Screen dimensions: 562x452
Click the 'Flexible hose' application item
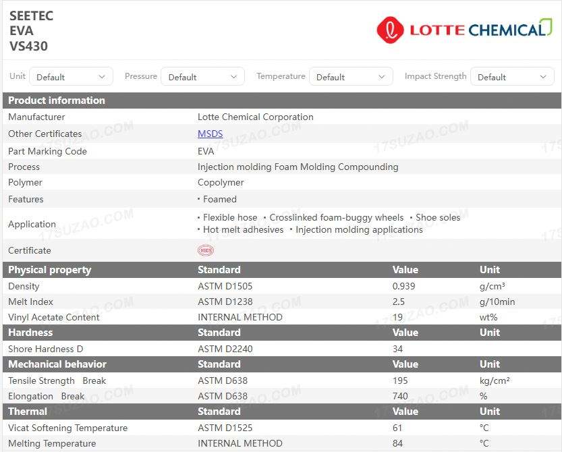click(x=230, y=218)
